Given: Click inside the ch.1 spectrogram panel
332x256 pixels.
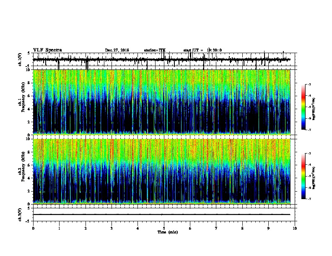Looking at the screenshot, I should coord(162,102).
